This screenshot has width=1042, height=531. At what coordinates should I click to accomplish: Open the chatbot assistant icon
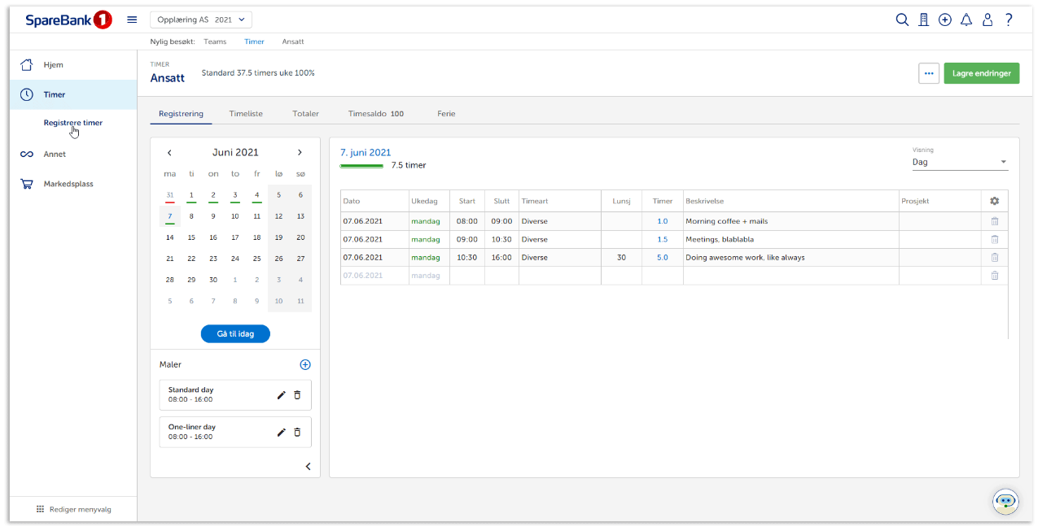pos(1005,501)
